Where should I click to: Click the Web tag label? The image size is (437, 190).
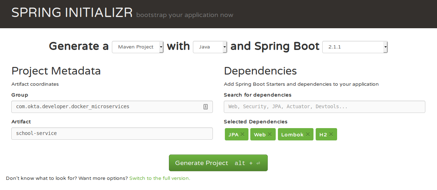pos(259,135)
